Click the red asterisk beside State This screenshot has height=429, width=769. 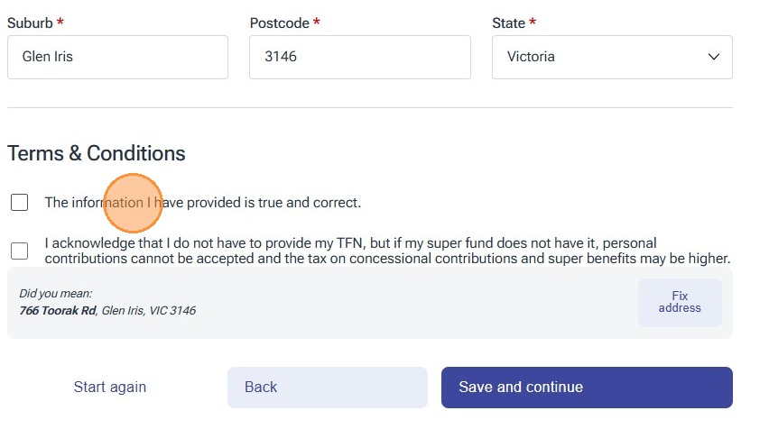533,21
